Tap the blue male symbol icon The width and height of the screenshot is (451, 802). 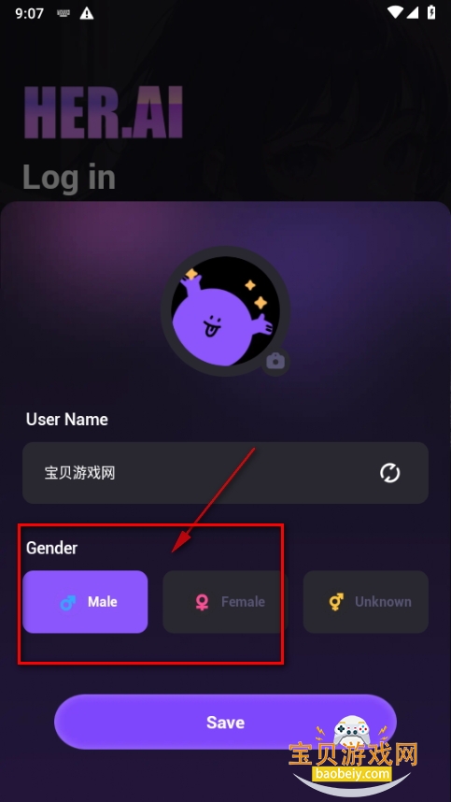pyautogui.click(x=67, y=603)
